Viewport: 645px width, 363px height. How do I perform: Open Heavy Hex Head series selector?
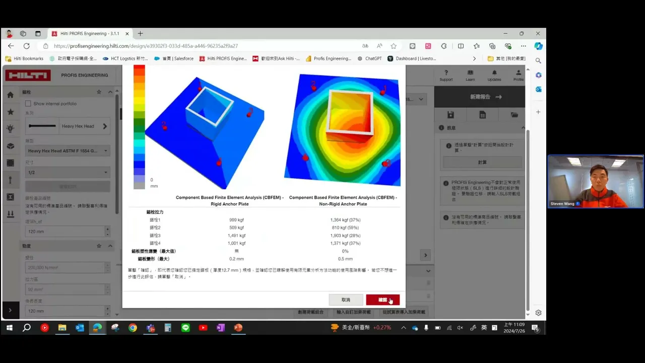click(68, 126)
